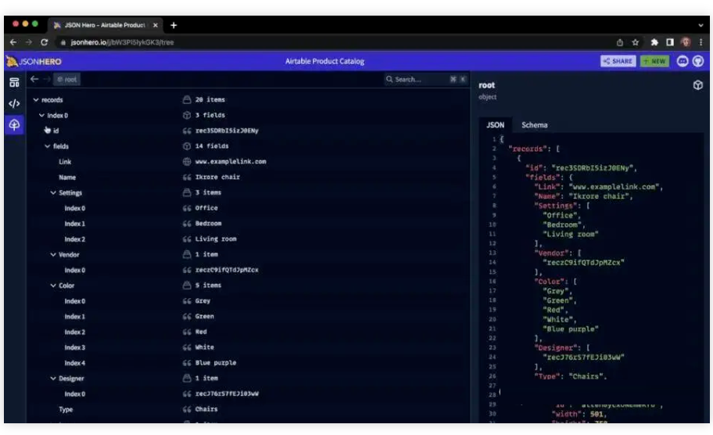The width and height of the screenshot is (713, 435).
Task: Click the browser extensions puzzle icon
Action: 653,42
